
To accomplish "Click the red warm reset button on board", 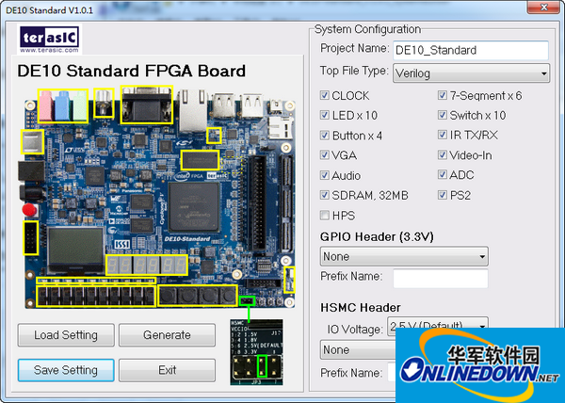I will (29, 209).
